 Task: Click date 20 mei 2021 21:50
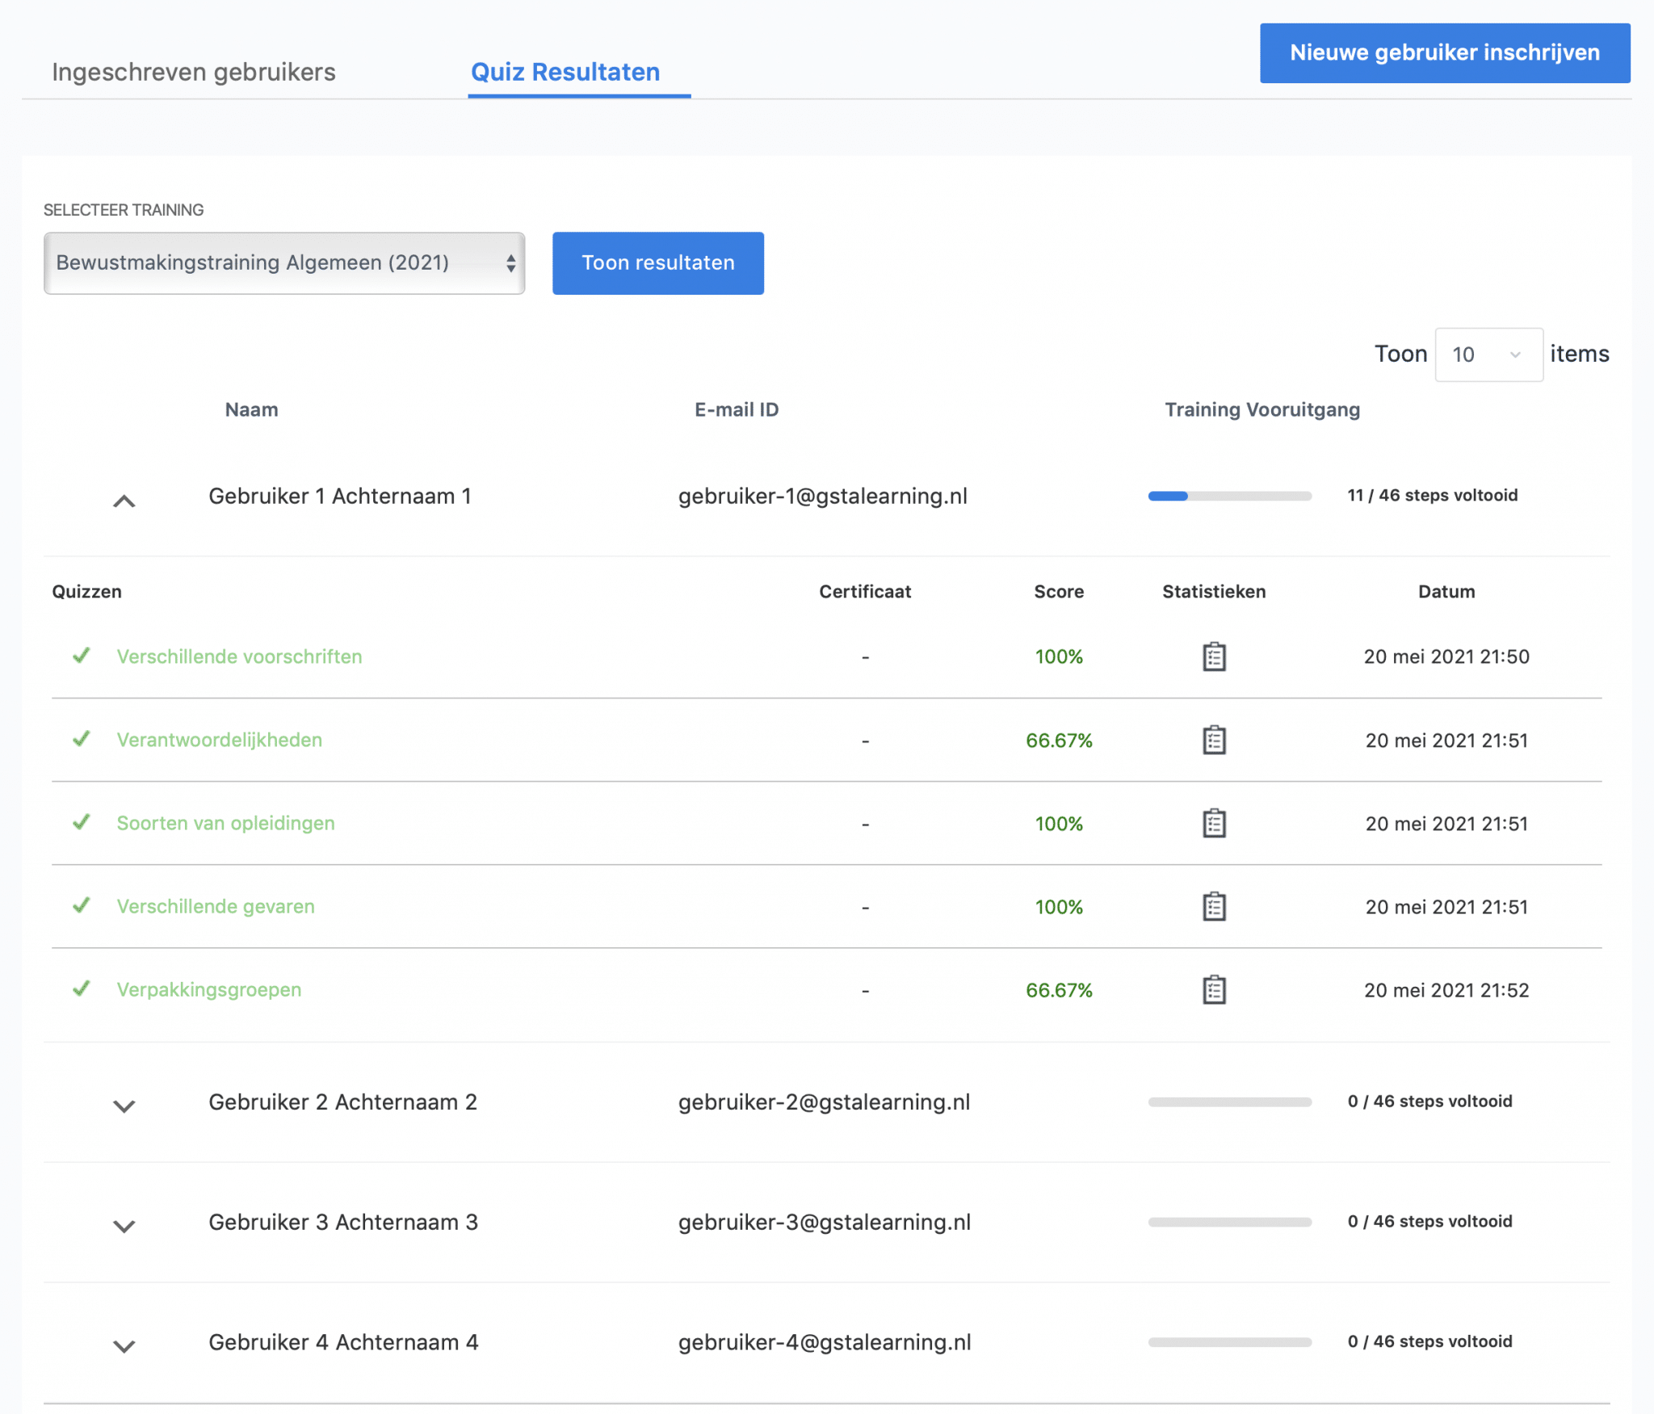click(x=1446, y=657)
